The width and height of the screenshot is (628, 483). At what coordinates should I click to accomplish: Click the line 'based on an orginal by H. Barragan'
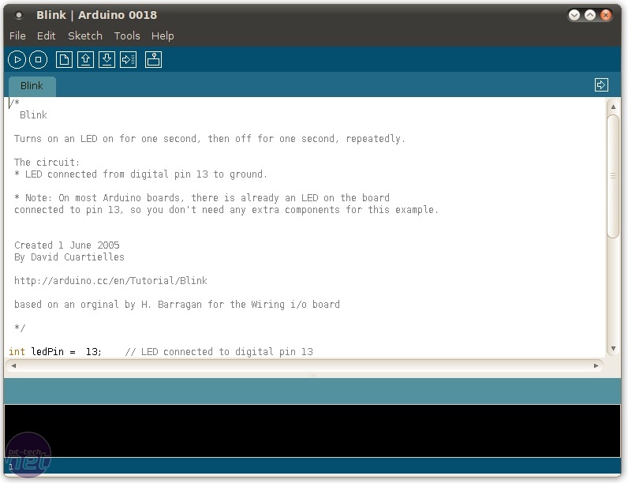(177, 305)
